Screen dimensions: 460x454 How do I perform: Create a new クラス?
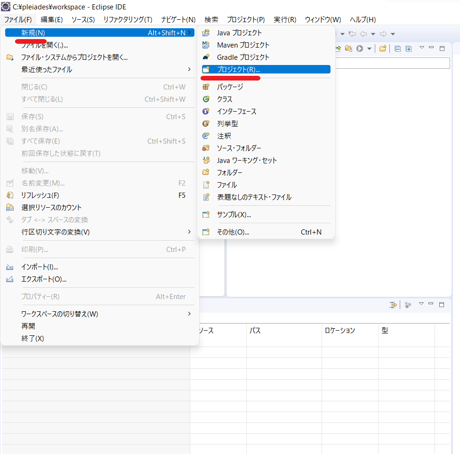266,99
